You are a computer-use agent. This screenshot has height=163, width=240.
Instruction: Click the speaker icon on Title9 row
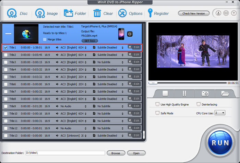point(57,106)
